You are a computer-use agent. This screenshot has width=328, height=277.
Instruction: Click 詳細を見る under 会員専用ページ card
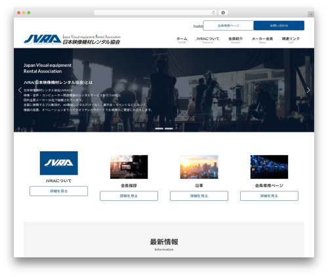click(269, 196)
